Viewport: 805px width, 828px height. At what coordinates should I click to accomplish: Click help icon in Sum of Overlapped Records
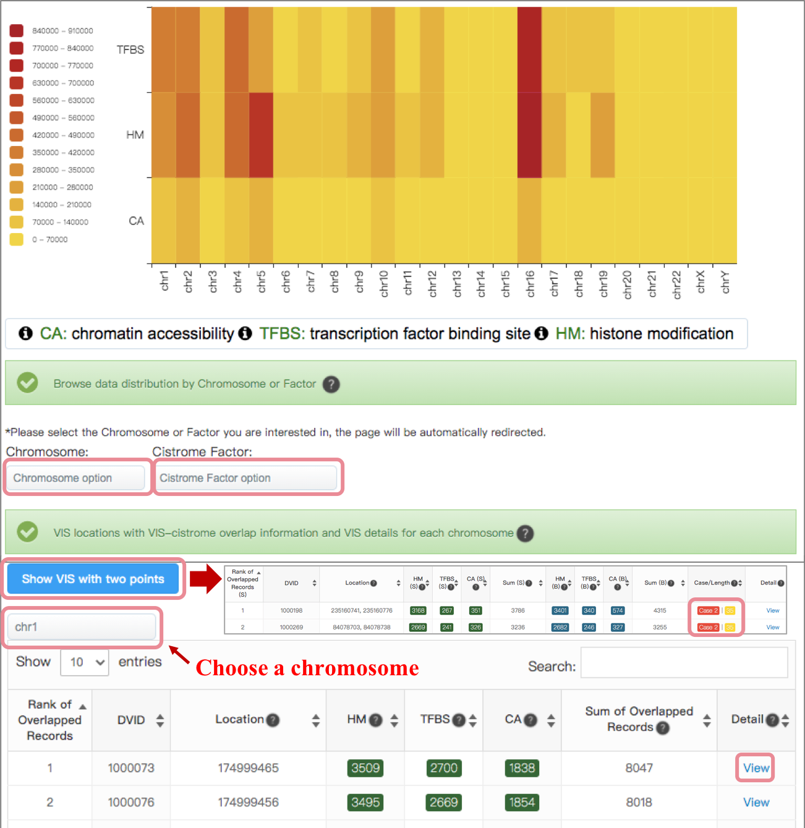point(663,728)
